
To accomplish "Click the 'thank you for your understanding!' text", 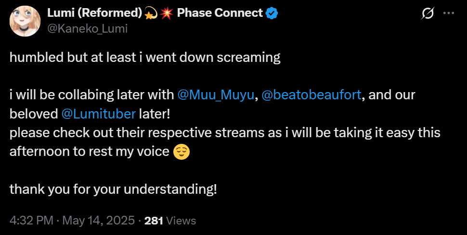I will coord(113,189).
